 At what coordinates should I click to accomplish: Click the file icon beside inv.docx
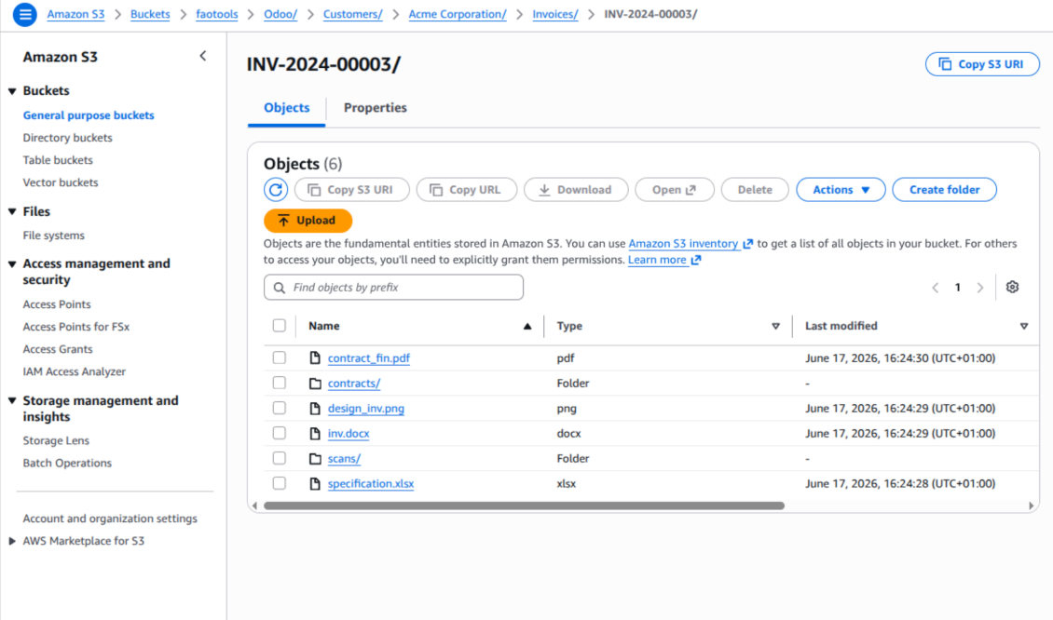click(315, 434)
